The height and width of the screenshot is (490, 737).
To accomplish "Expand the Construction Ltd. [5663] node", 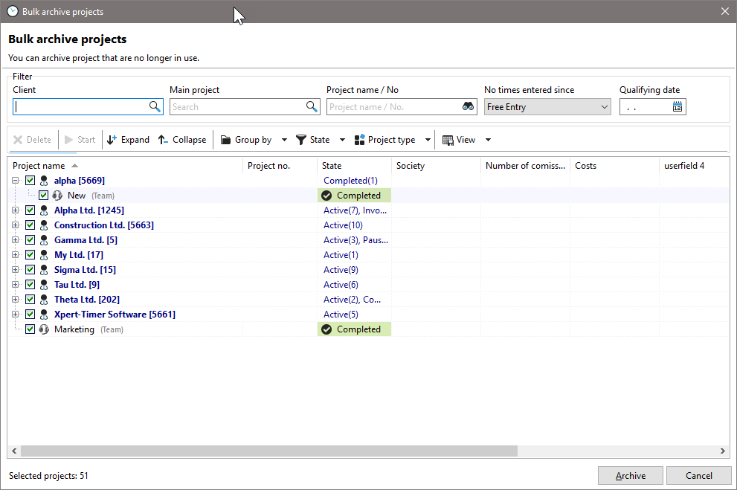I will pos(15,225).
